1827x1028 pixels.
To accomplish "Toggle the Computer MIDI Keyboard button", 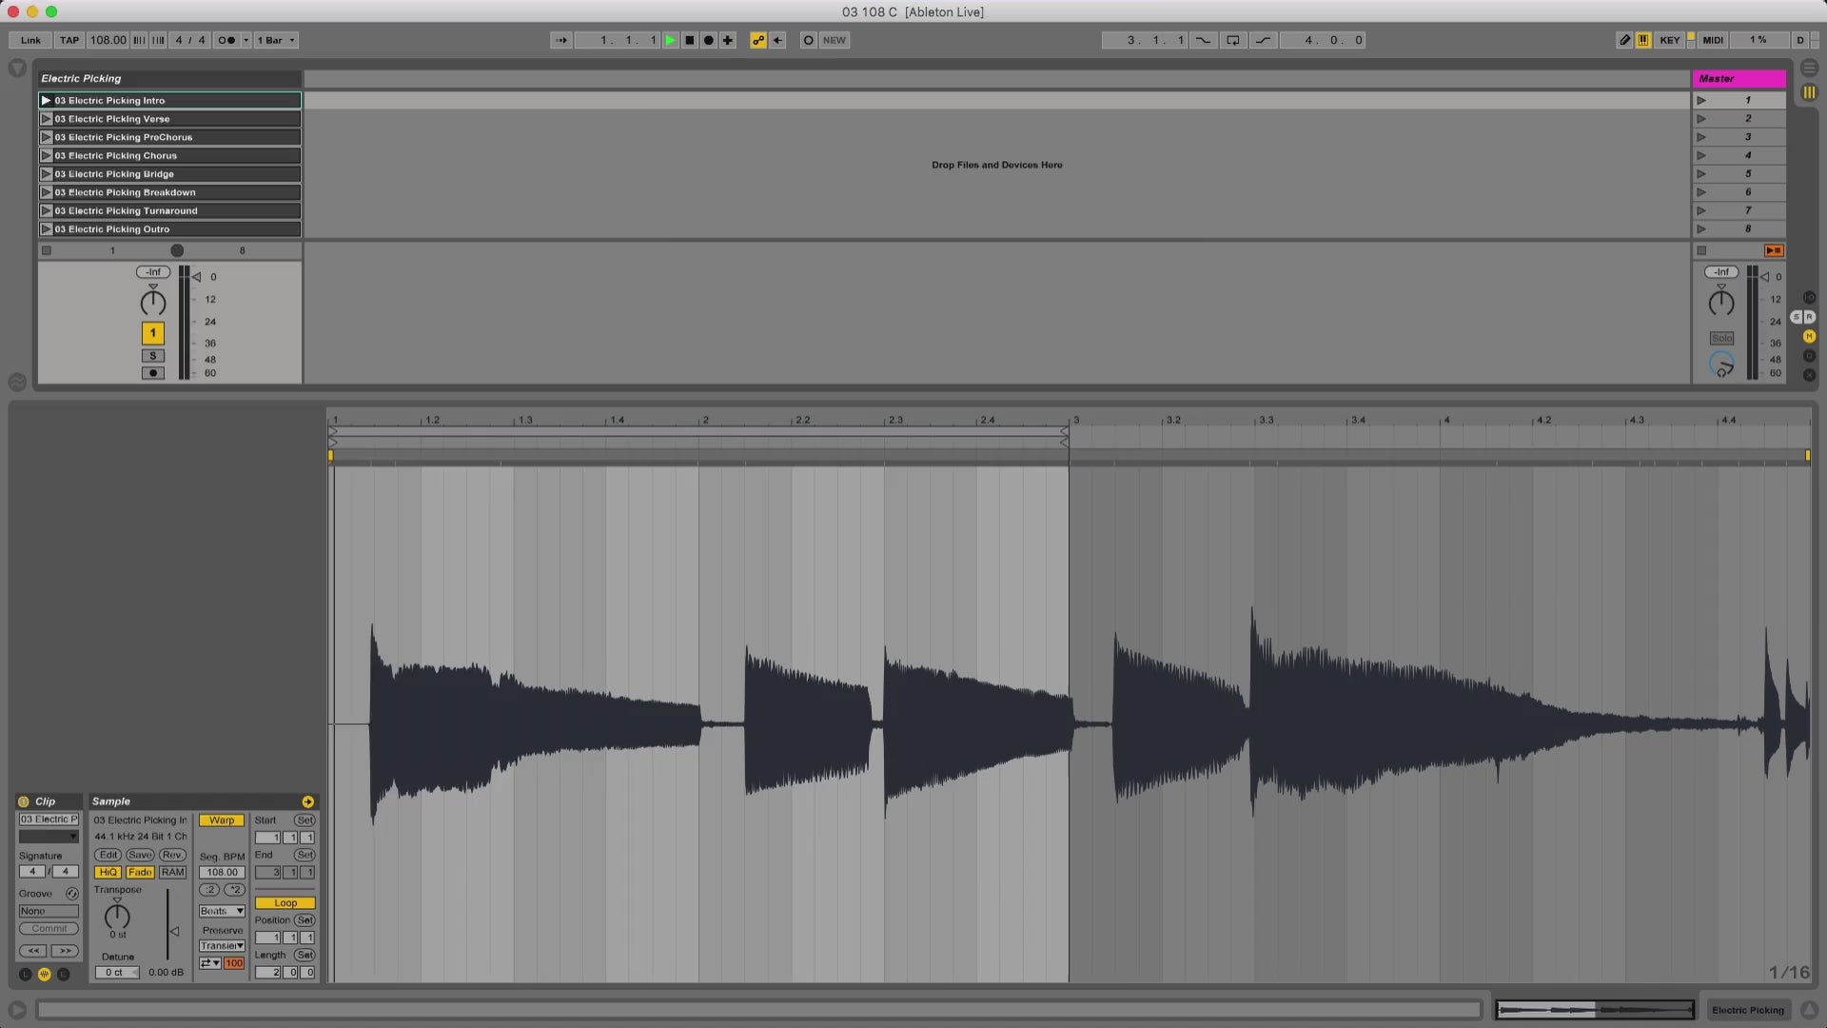I will coord(1643,40).
